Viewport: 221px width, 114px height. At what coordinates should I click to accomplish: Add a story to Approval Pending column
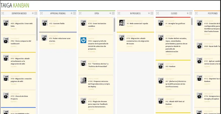tap(71, 13)
